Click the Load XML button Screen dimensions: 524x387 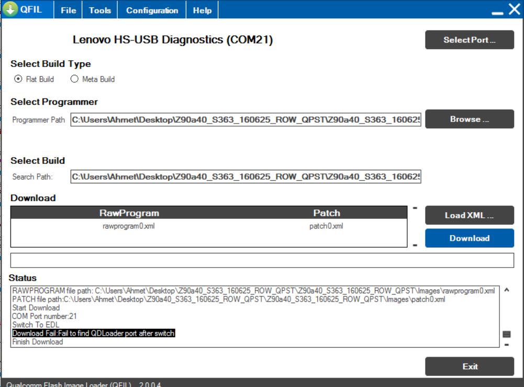[469, 215]
